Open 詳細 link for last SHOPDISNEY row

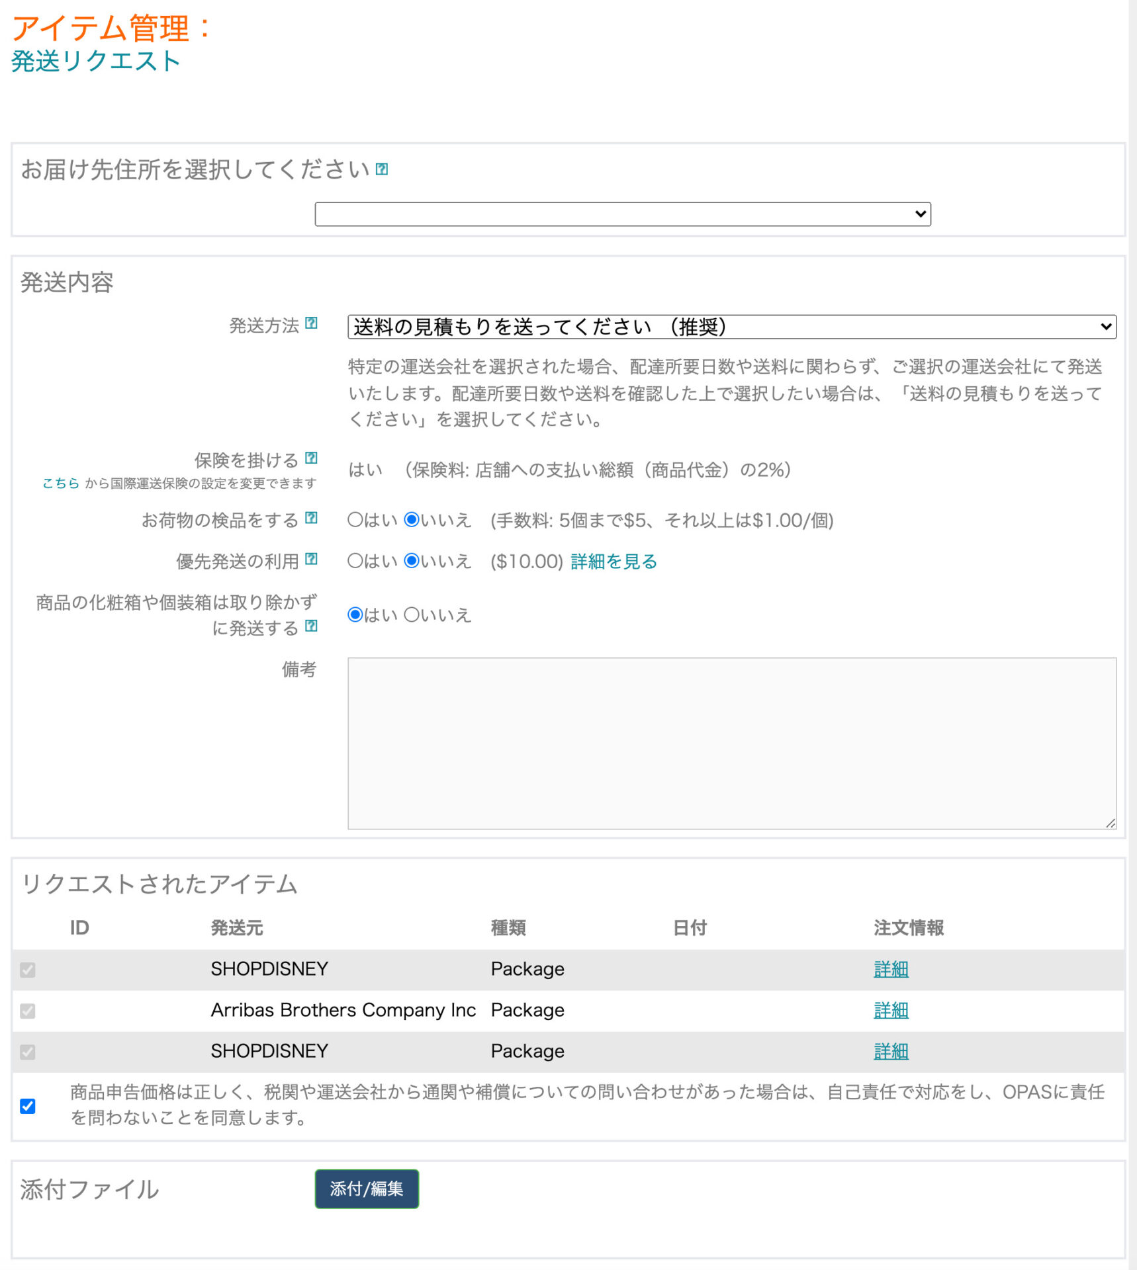[891, 1052]
